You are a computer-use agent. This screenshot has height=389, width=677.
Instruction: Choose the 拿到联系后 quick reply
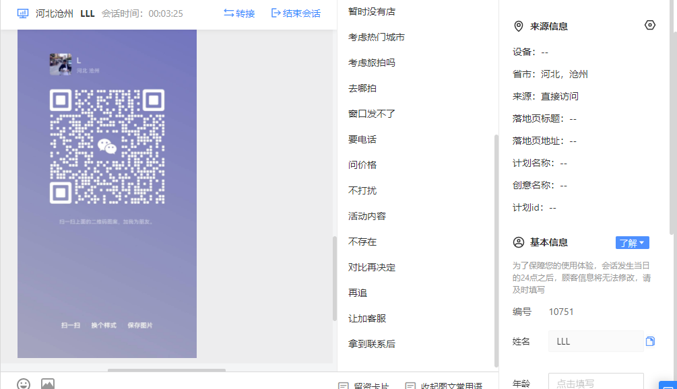tap(372, 344)
